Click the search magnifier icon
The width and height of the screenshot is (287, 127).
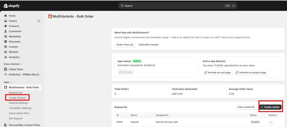click(x=122, y=6)
